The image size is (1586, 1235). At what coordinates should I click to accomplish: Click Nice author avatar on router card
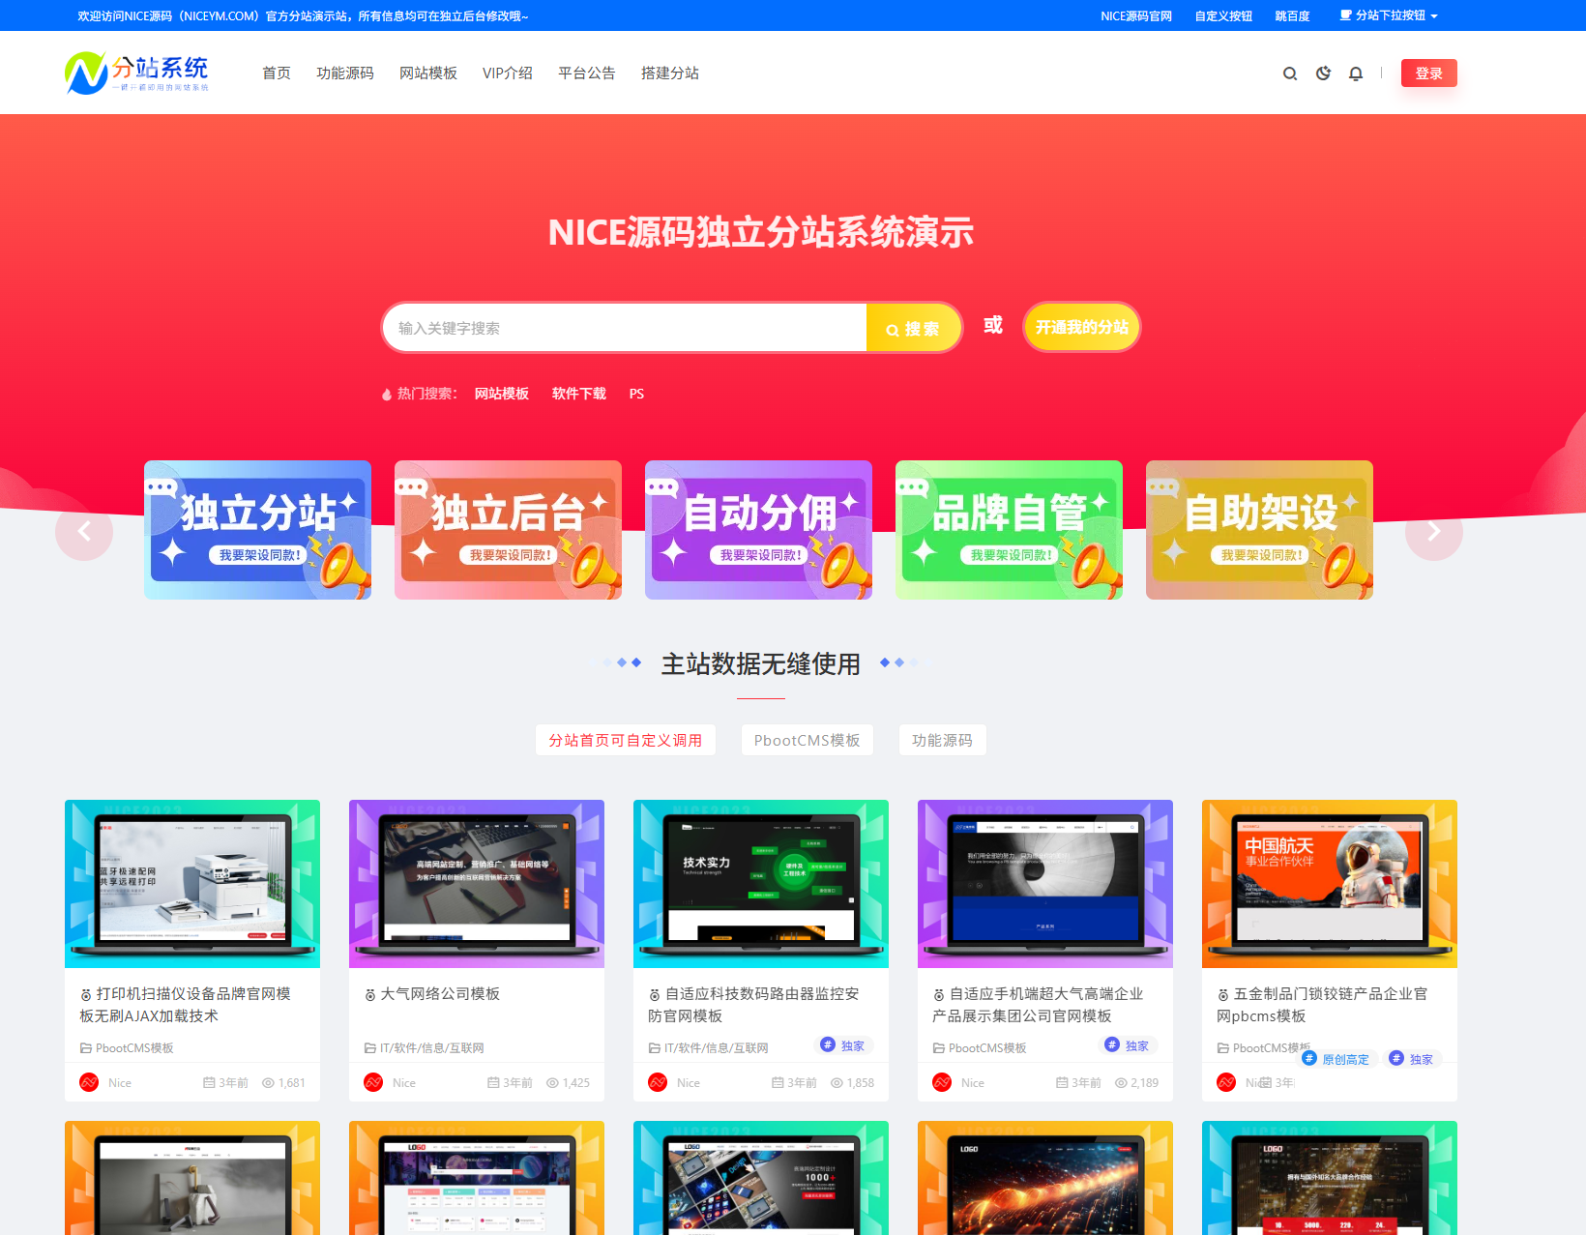[x=658, y=1082]
